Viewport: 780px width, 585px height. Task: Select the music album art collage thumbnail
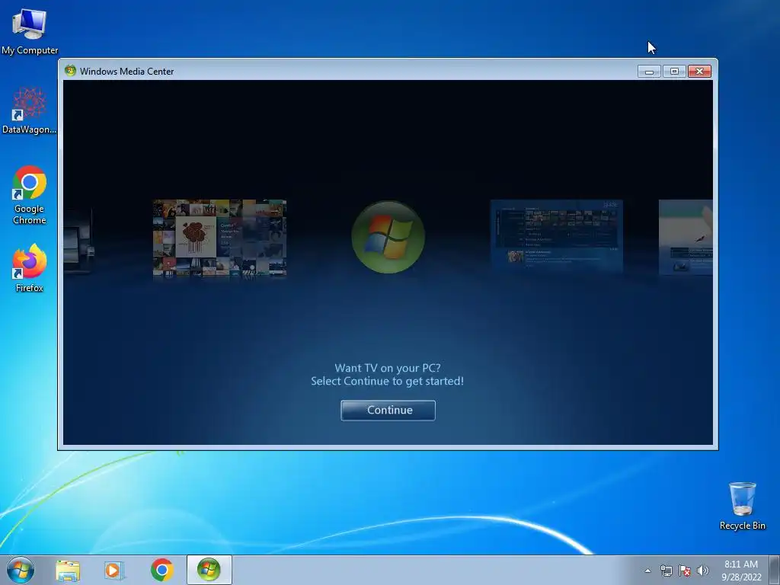click(219, 238)
